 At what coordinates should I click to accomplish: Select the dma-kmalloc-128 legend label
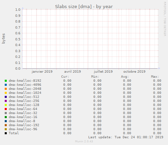tap(24, 105)
